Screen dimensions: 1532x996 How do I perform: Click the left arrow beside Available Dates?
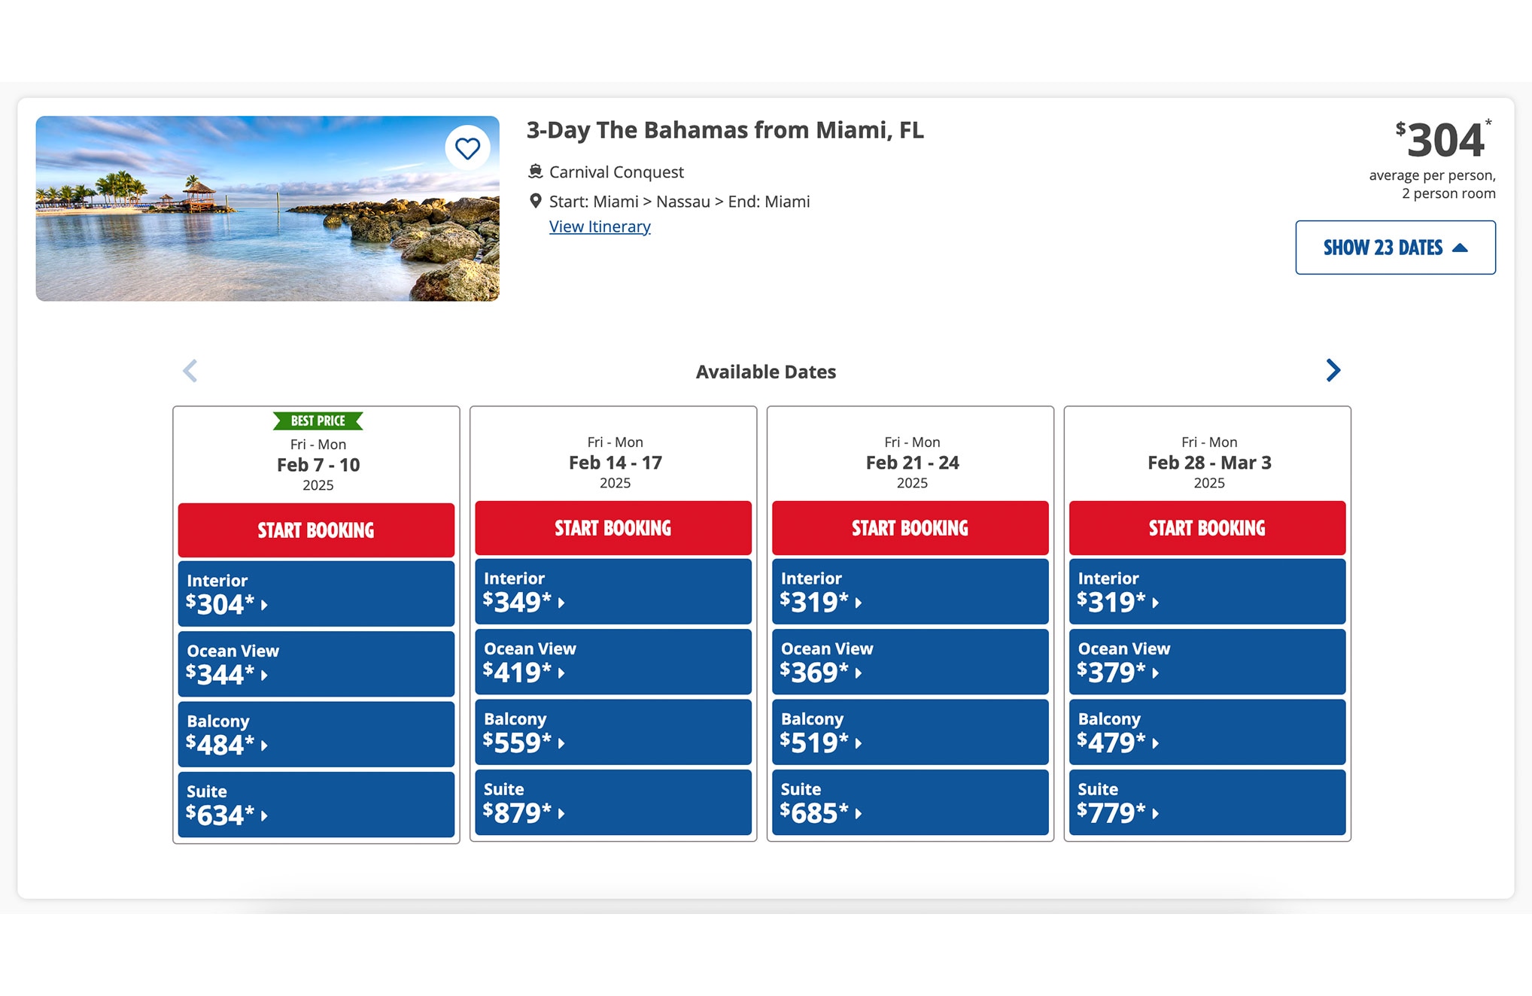coord(190,370)
